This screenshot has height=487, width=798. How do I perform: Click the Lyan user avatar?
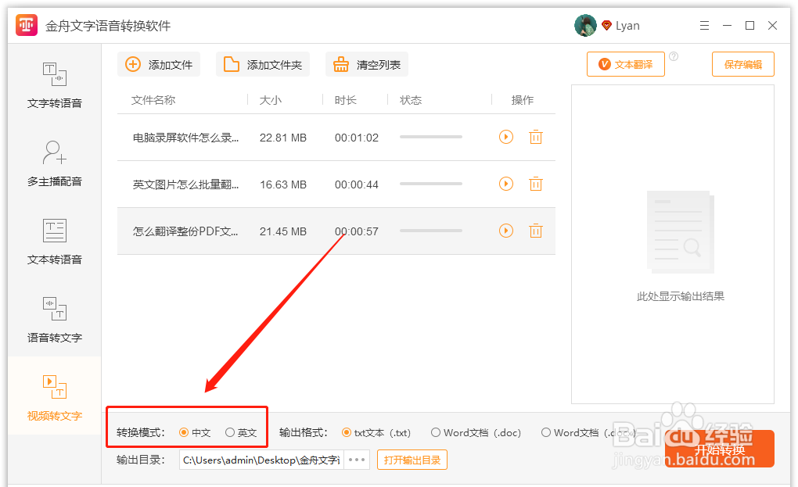click(x=584, y=25)
